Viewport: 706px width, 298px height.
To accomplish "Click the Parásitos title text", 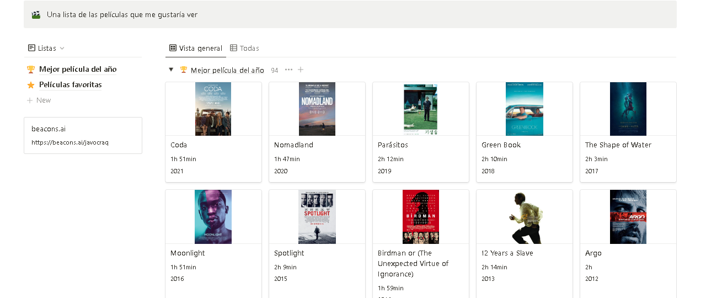I will [393, 145].
